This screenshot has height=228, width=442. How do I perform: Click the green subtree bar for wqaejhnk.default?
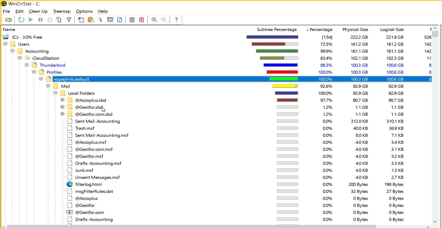click(284, 79)
